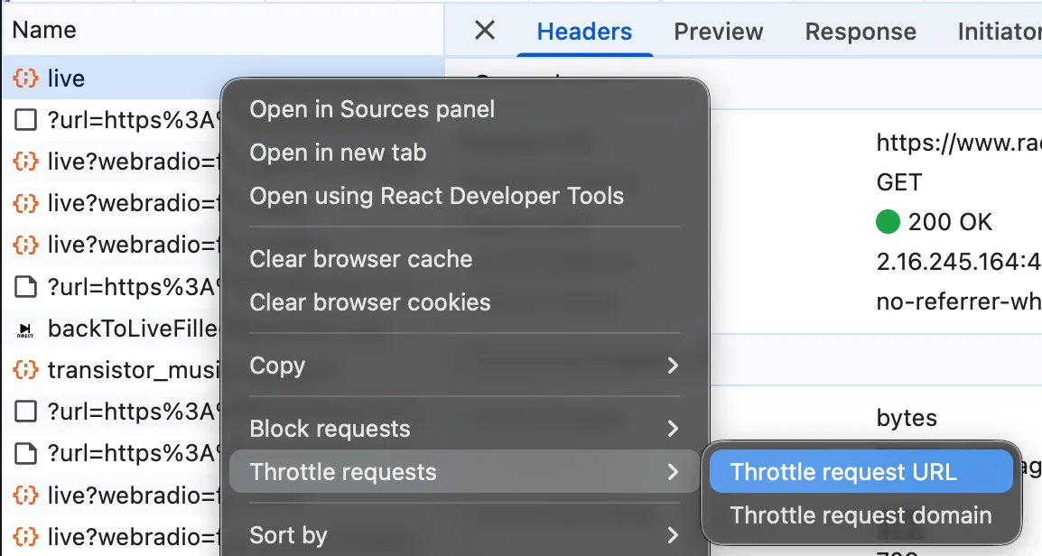Click the no-referrer policy value

pos(958,301)
